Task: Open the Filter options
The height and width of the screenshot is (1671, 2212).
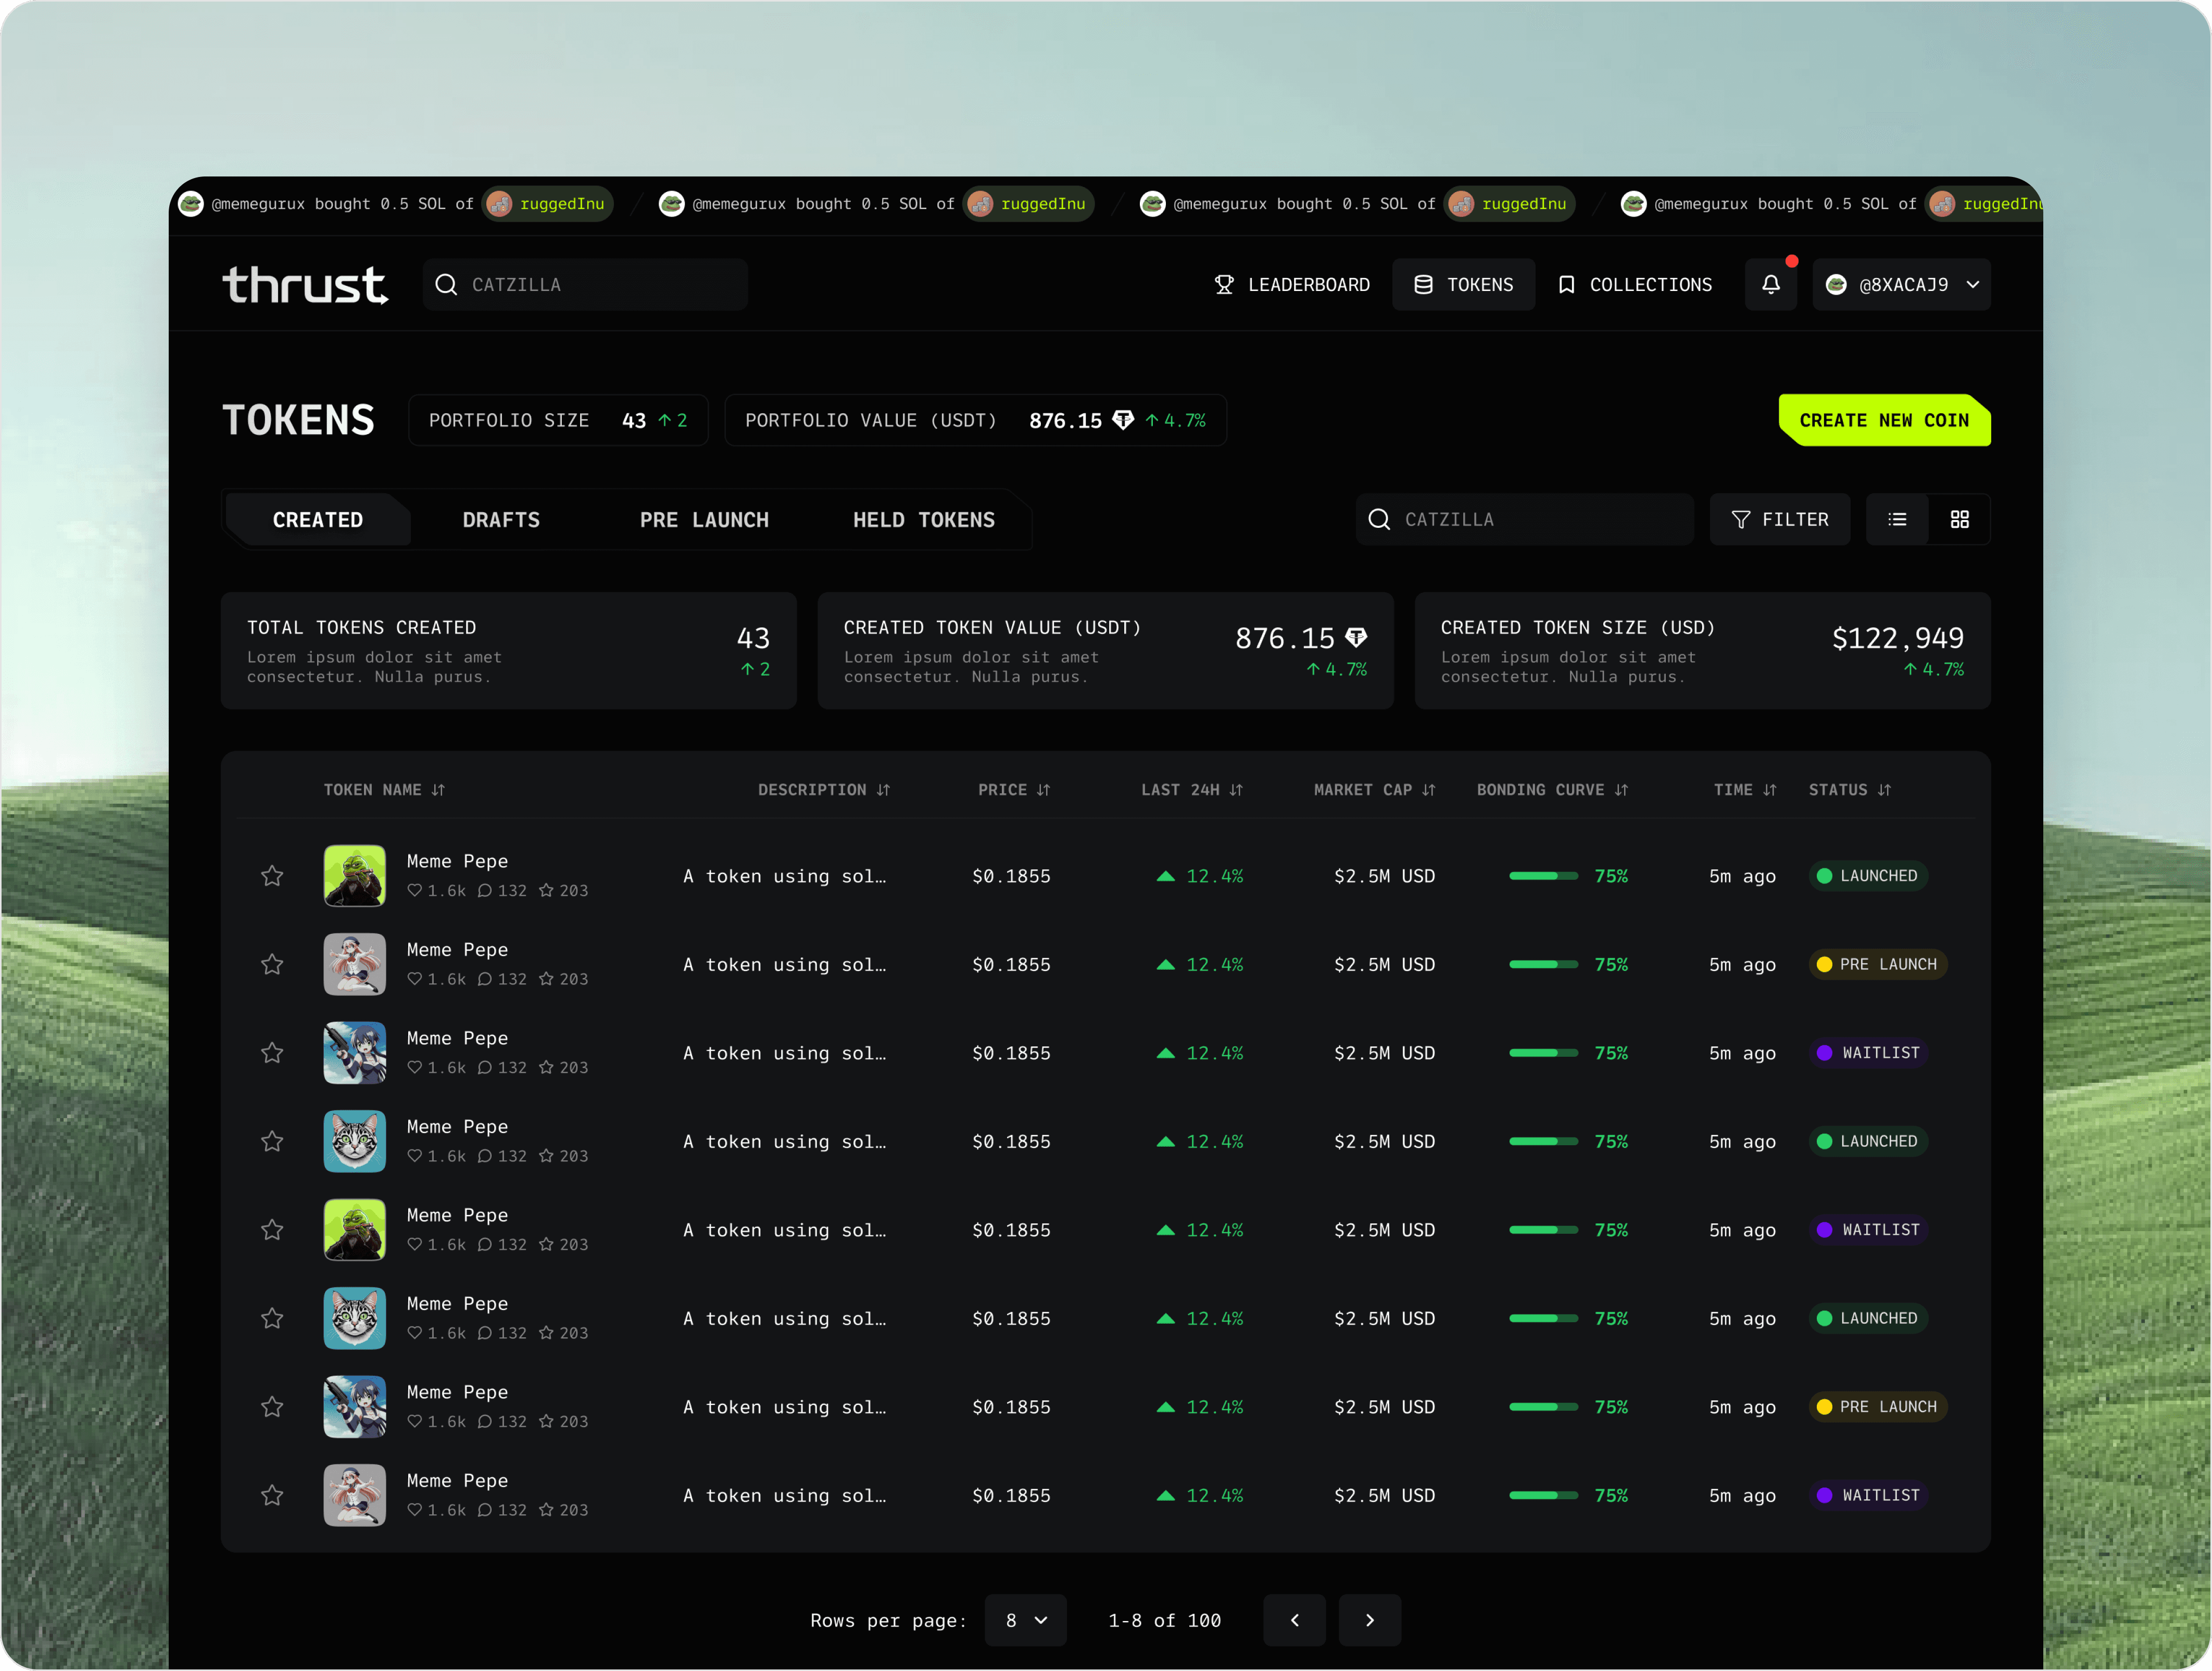Action: click(1779, 520)
